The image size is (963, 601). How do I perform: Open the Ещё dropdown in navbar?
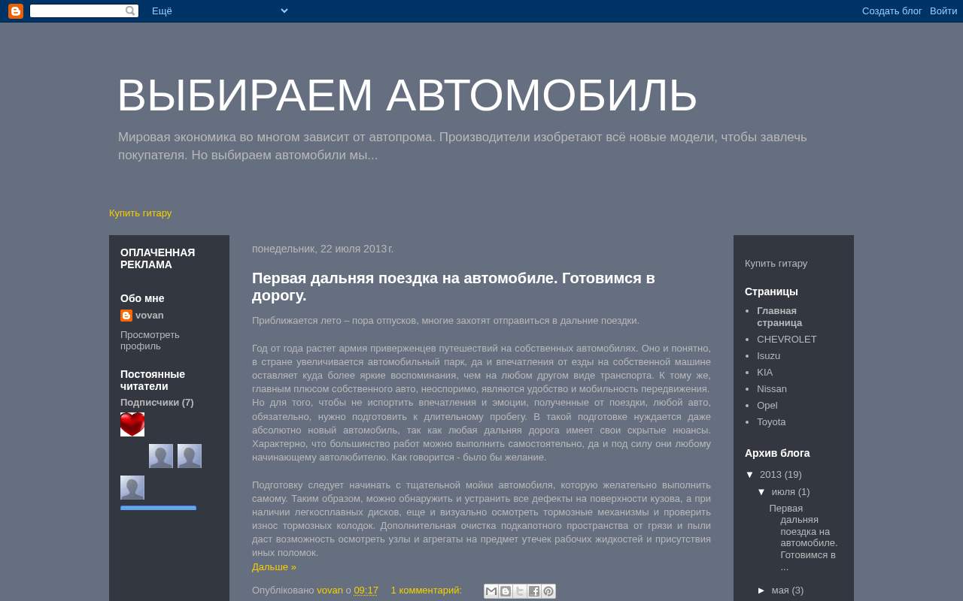(220, 11)
